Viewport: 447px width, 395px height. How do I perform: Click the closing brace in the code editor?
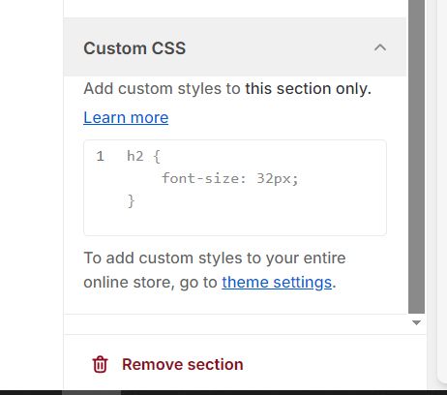[131, 201]
